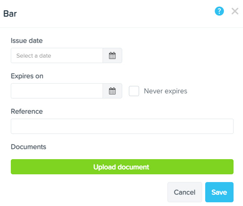Cancel the dialog

coord(185,192)
